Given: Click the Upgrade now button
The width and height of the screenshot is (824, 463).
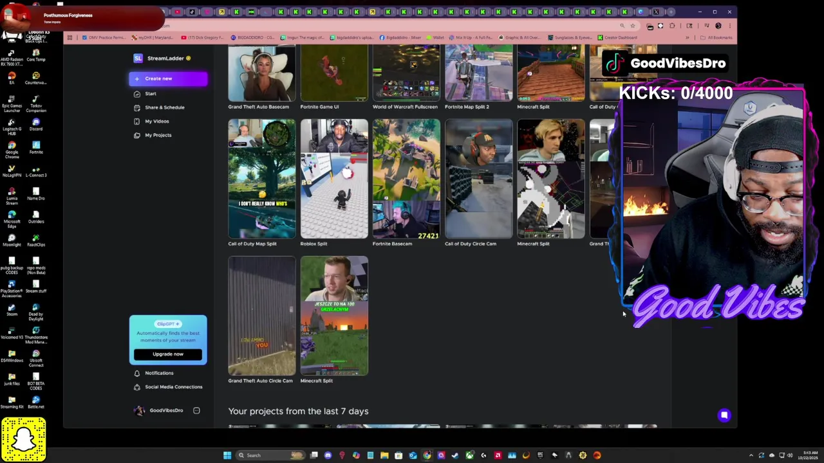Looking at the screenshot, I should point(168,354).
